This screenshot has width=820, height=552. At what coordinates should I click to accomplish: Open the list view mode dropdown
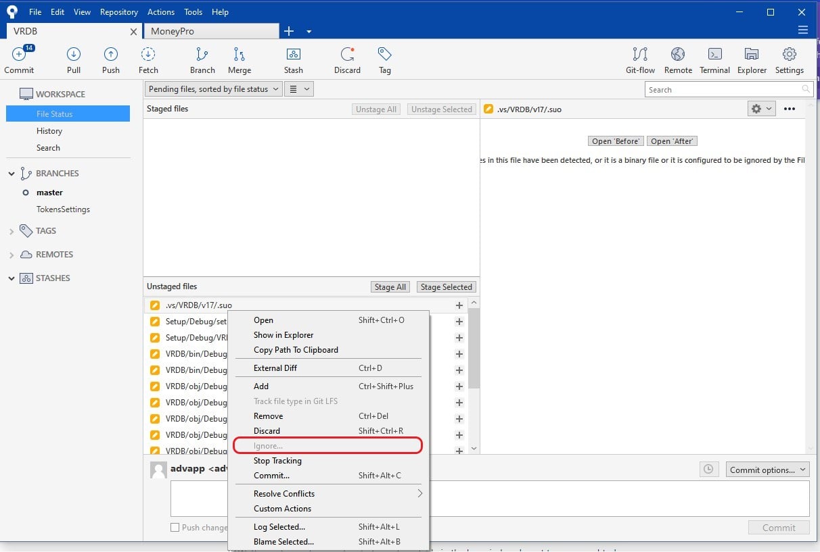point(298,89)
